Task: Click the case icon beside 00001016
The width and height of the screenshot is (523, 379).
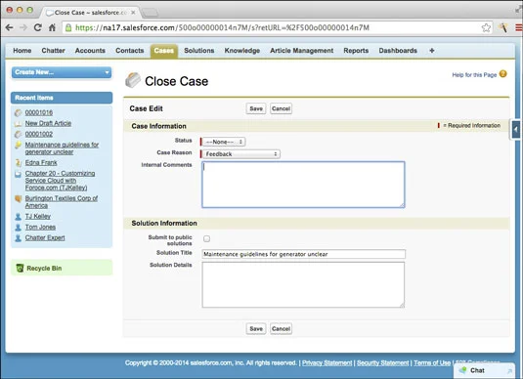Action: (18, 113)
